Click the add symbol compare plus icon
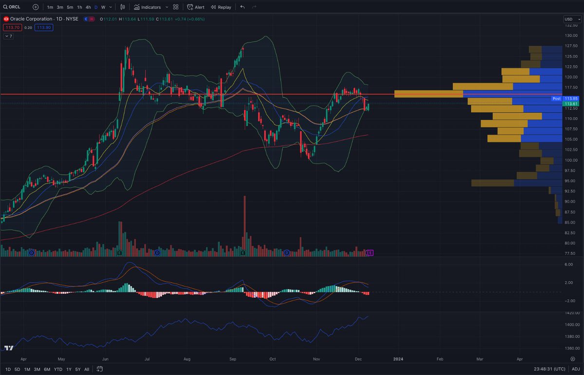Image resolution: width=584 pixels, height=375 pixels. (x=35, y=7)
